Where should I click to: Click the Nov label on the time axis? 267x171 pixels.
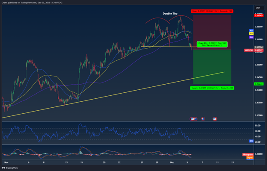tap(6, 163)
